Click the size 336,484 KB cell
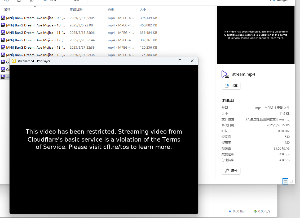This screenshot has width=300, height=218. [148, 33]
